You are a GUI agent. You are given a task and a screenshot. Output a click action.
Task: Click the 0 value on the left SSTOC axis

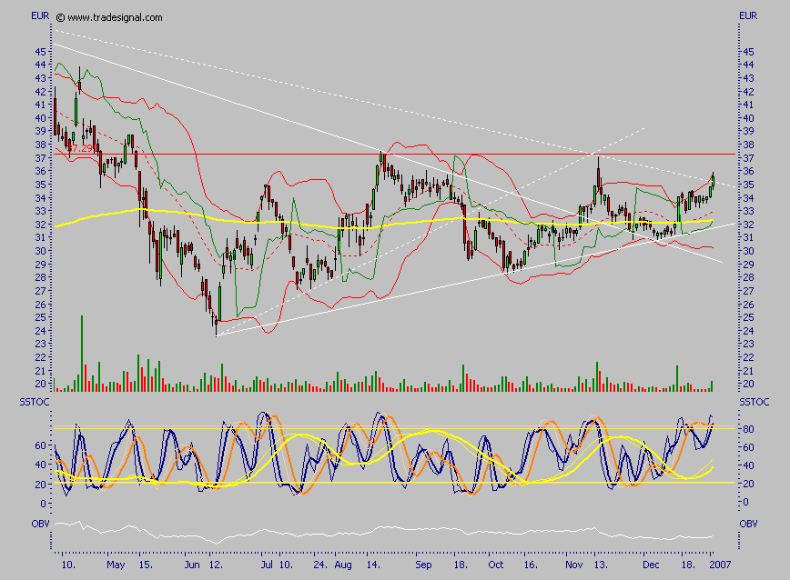44,504
